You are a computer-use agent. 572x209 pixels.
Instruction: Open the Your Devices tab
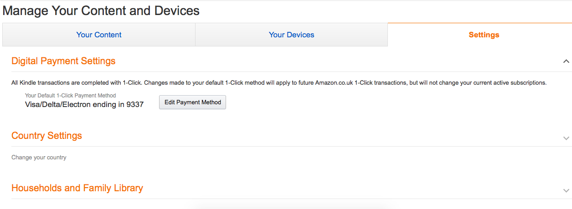coord(291,35)
